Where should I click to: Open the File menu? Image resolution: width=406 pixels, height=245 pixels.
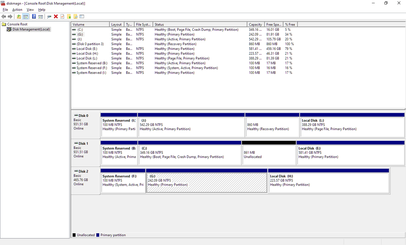[5, 10]
